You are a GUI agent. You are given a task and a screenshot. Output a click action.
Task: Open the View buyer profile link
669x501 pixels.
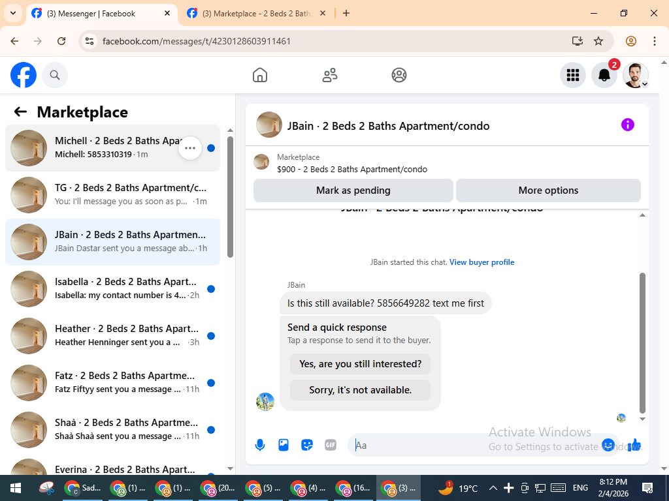coord(481,262)
